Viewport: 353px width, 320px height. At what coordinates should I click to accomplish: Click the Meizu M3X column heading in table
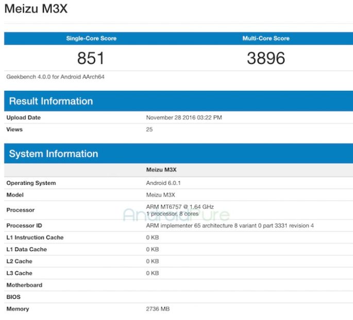161,170
